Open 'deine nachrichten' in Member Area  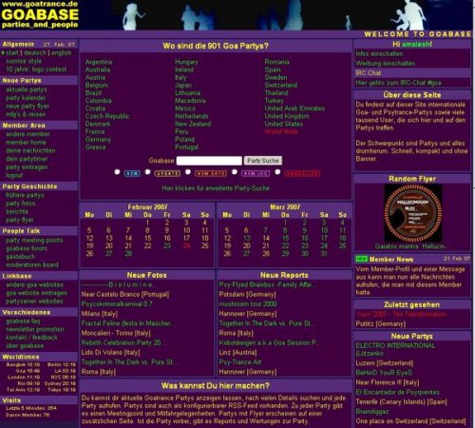click(30, 150)
